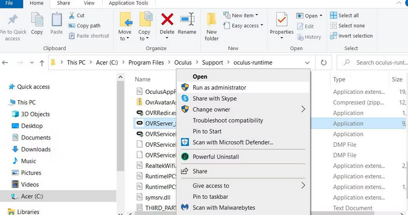
Task: Refresh the current folder view
Action: click(323, 62)
